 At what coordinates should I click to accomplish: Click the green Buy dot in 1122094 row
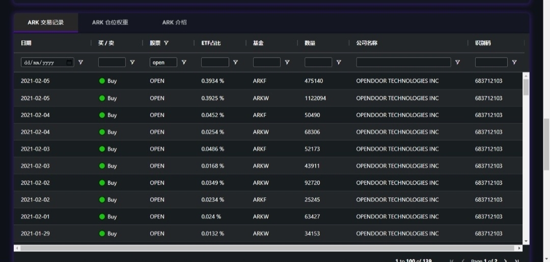pos(102,98)
